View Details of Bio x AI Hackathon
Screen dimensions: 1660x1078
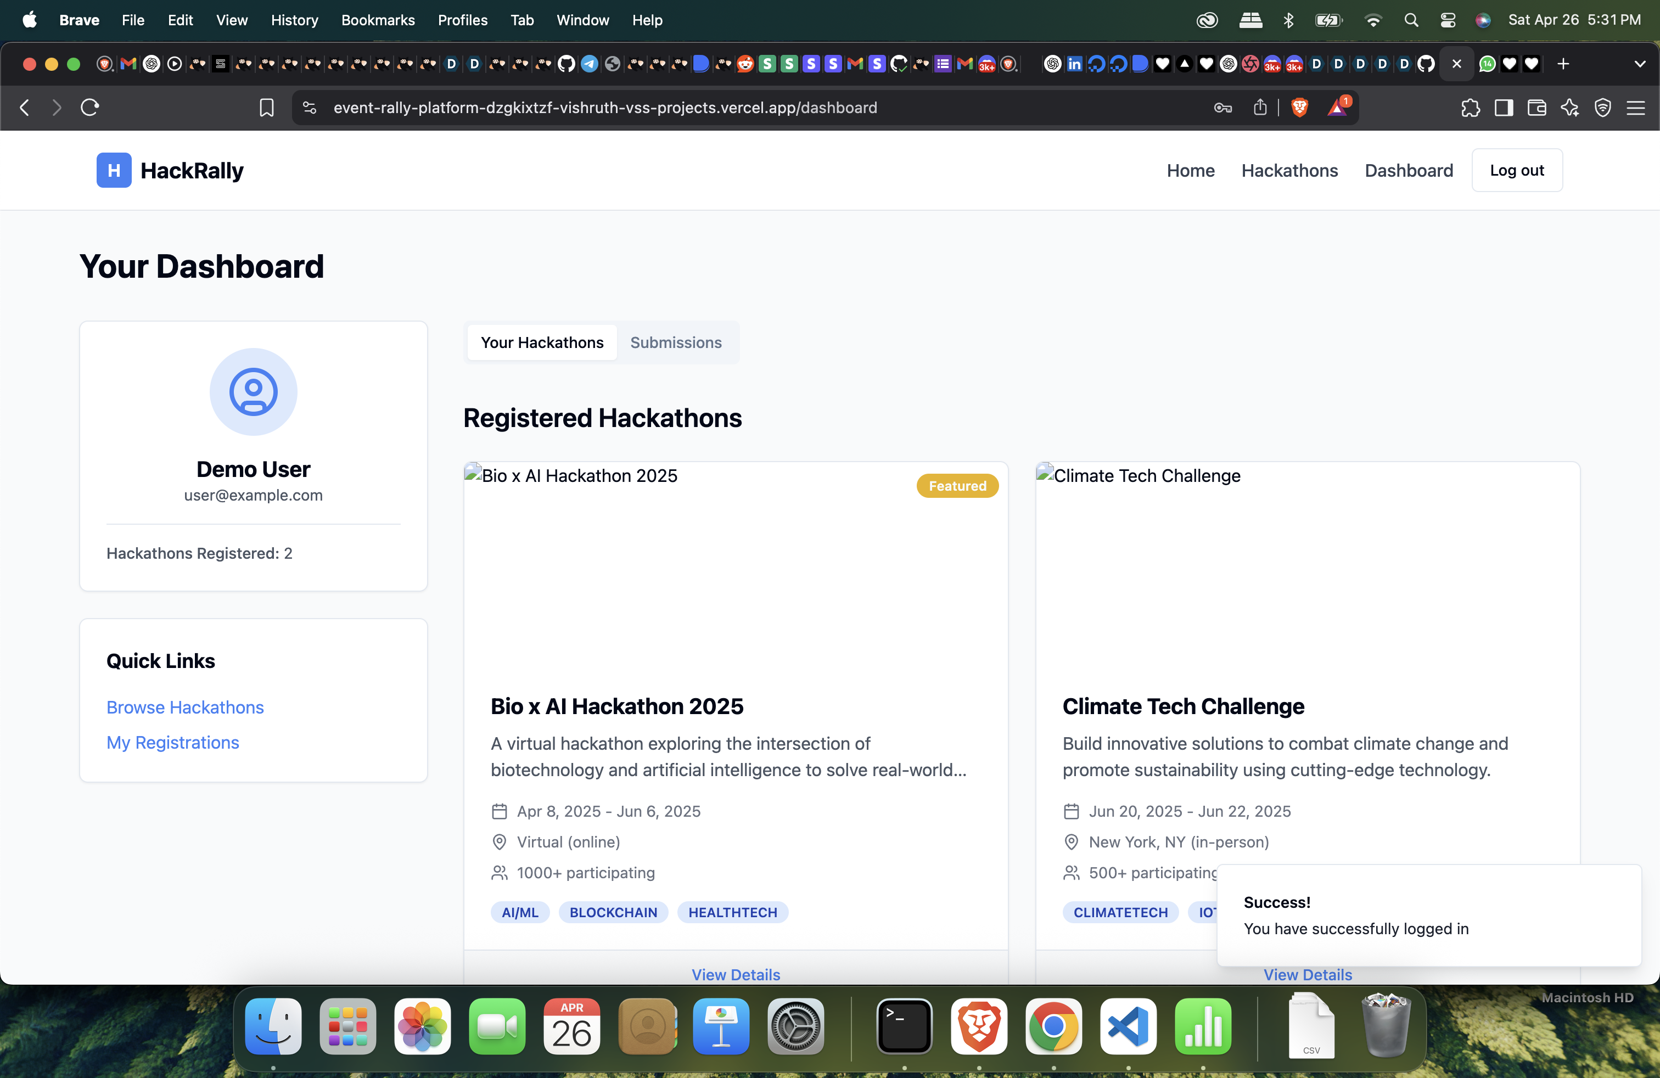click(735, 974)
